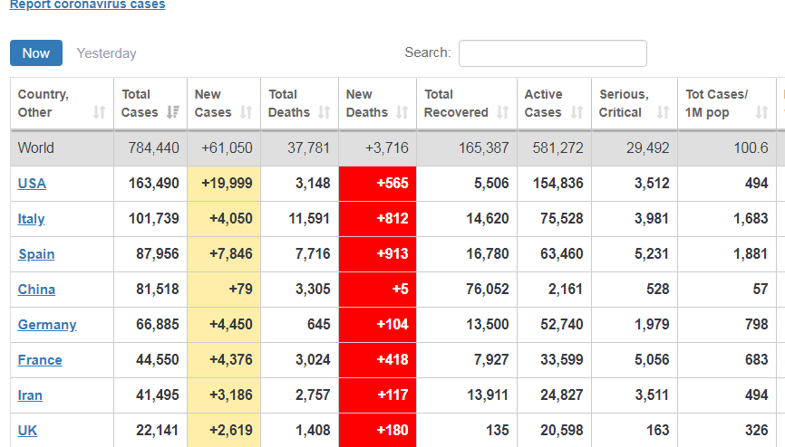Click the Search input field
Viewport: 785px width, 447px height.
(x=552, y=53)
